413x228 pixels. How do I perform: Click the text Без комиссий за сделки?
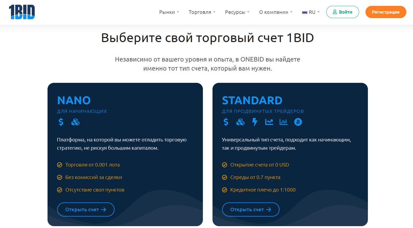pyautogui.click(x=94, y=177)
